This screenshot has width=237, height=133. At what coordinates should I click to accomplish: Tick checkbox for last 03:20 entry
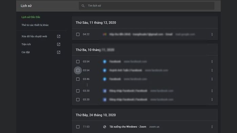pyautogui.click(x=78, y=100)
